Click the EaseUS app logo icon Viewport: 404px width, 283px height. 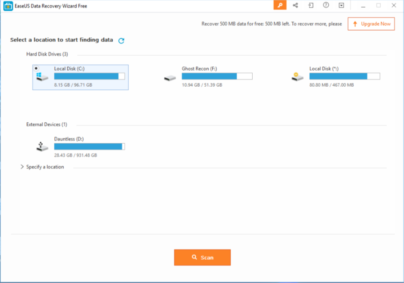[x=8, y=6]
